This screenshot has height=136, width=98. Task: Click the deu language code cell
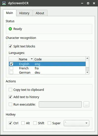tap(37, 73)
